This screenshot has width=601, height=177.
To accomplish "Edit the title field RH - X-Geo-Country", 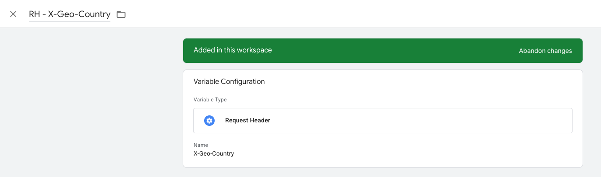I will pos(69,14).
